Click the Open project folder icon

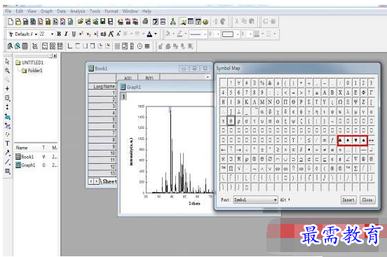pos(80,22)
